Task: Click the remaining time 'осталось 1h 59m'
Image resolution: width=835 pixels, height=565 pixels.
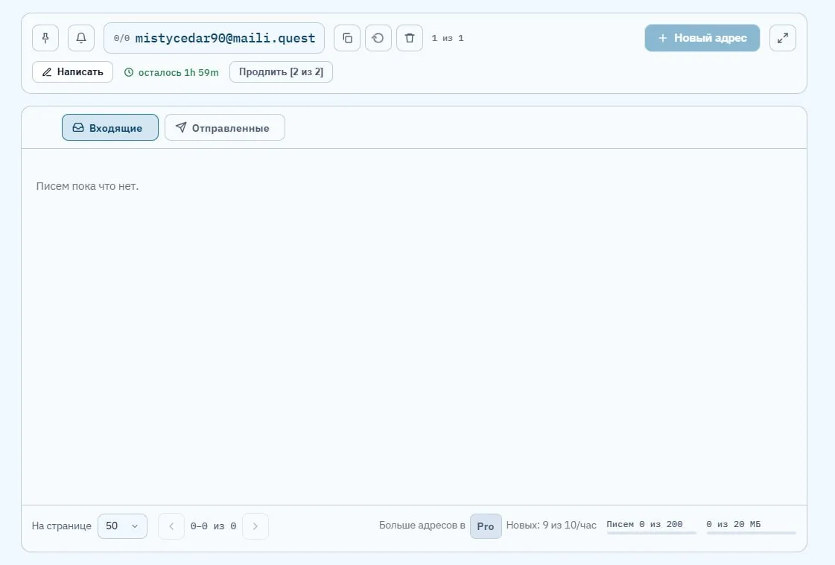Action: coord(171,72)
